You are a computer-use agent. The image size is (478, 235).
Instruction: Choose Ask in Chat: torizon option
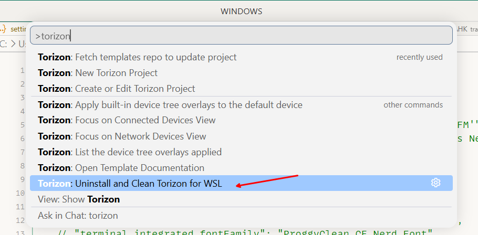(x=78, y=216)
